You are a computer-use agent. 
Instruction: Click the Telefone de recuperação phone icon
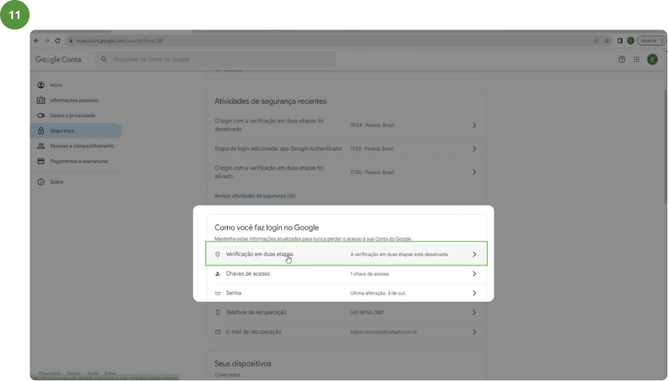coord(217,312)
